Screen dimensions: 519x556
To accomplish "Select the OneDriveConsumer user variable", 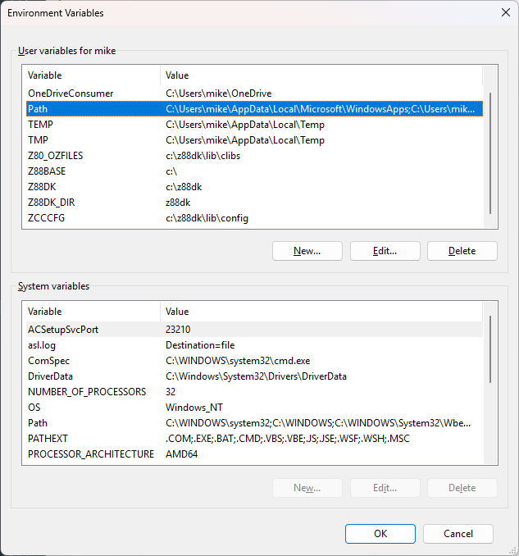I will [x=71, y=93].
